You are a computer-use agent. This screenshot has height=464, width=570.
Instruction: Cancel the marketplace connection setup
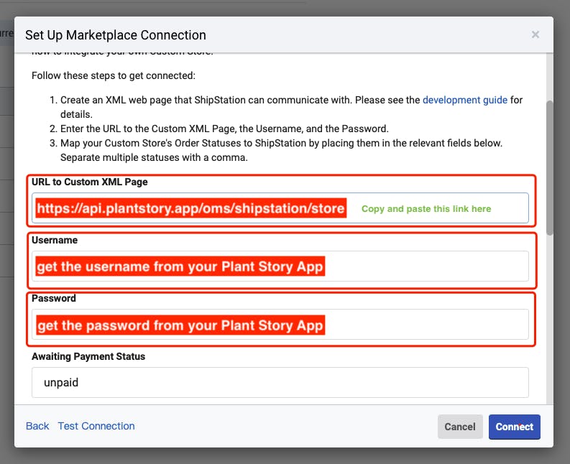[x=460, y=427]
